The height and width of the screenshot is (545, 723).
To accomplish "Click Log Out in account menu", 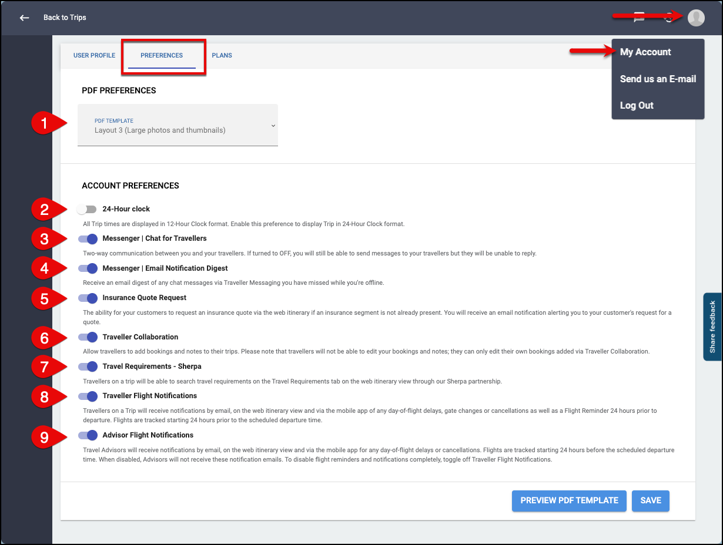I will [637, 106].
